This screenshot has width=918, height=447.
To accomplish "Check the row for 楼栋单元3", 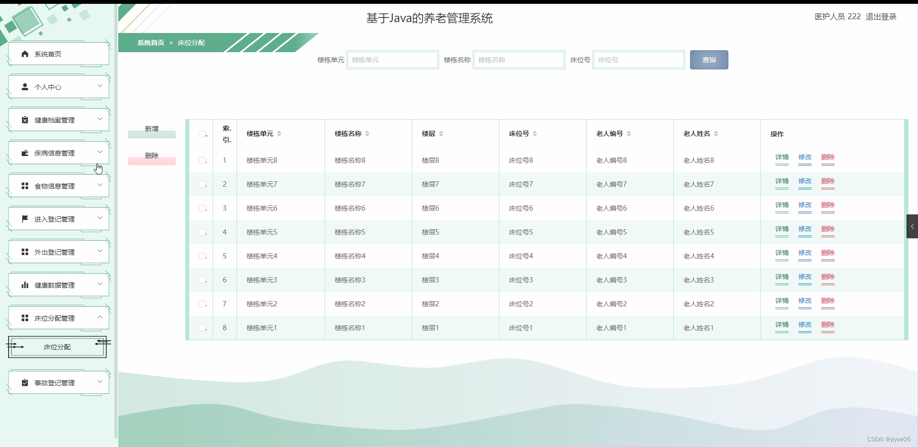I will tap(202, 280).
